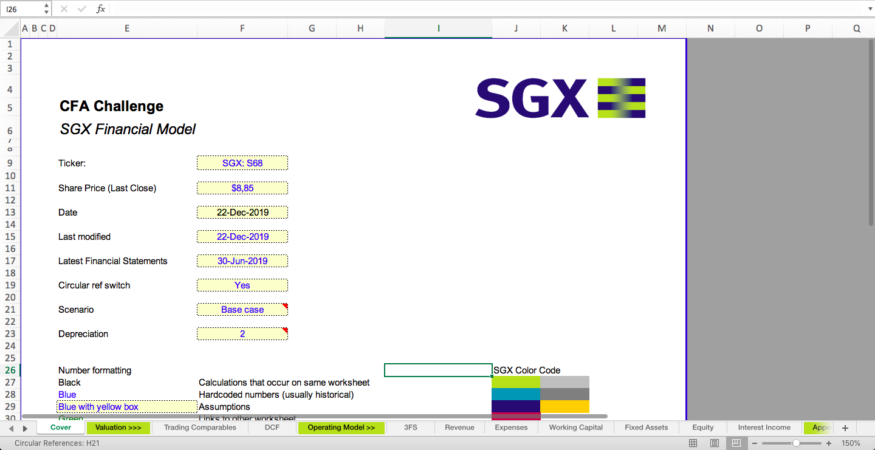Select the Cover sheet tab
Viewport: 875px width, 450px height.
coord(61,428)
